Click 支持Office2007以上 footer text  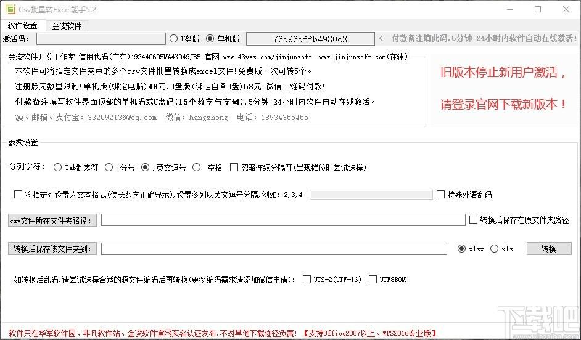(371, 333)
